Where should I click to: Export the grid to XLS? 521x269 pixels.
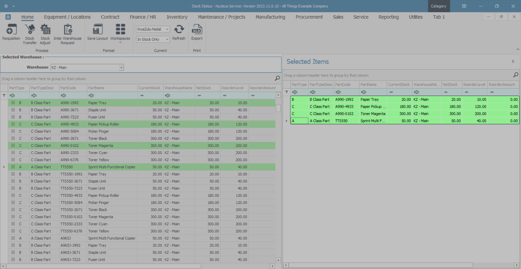tap(197, 30)
